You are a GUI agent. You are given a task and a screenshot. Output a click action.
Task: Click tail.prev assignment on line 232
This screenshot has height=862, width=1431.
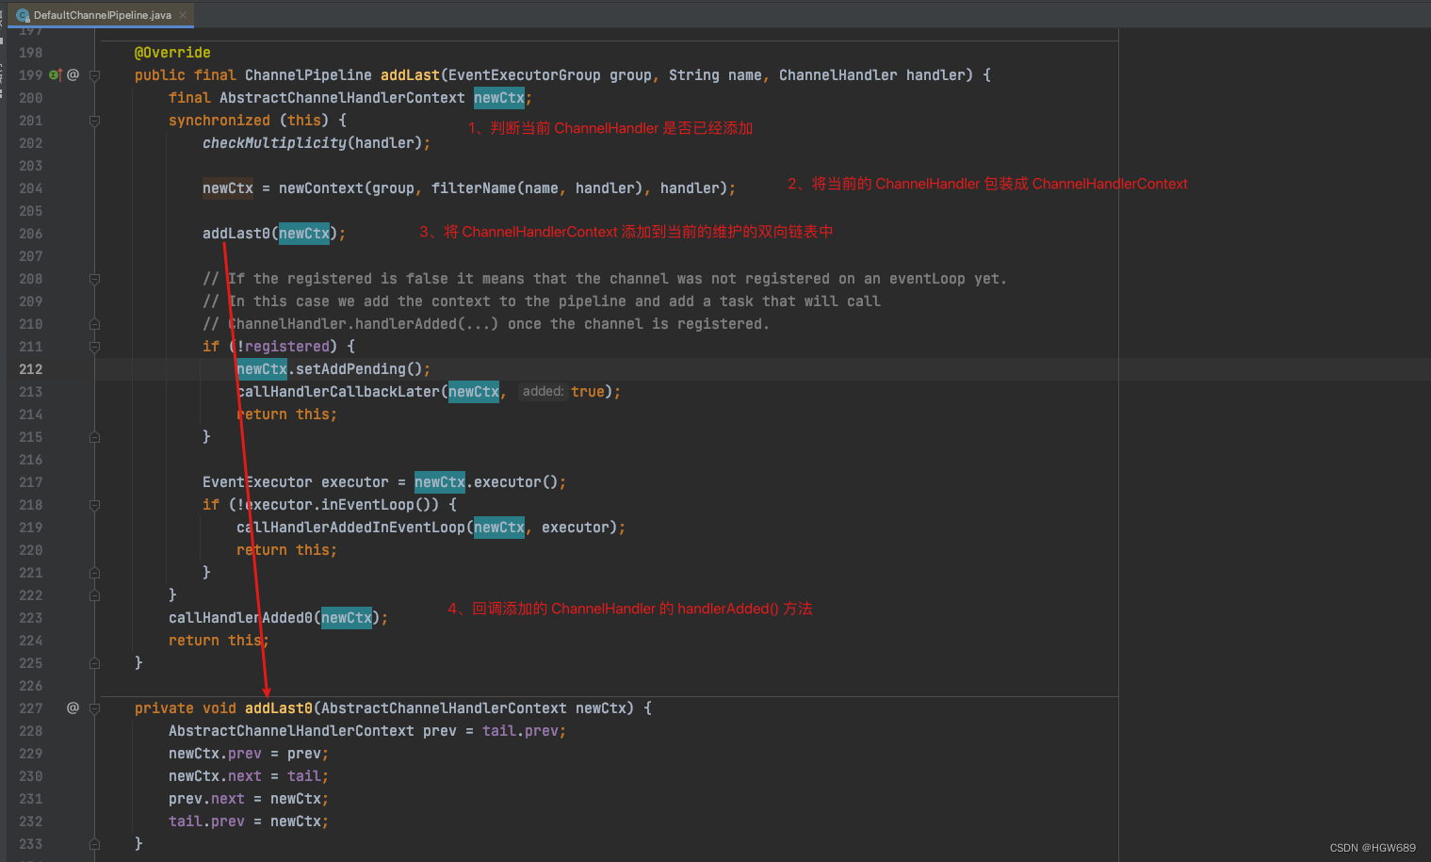(x=206, y=821)
